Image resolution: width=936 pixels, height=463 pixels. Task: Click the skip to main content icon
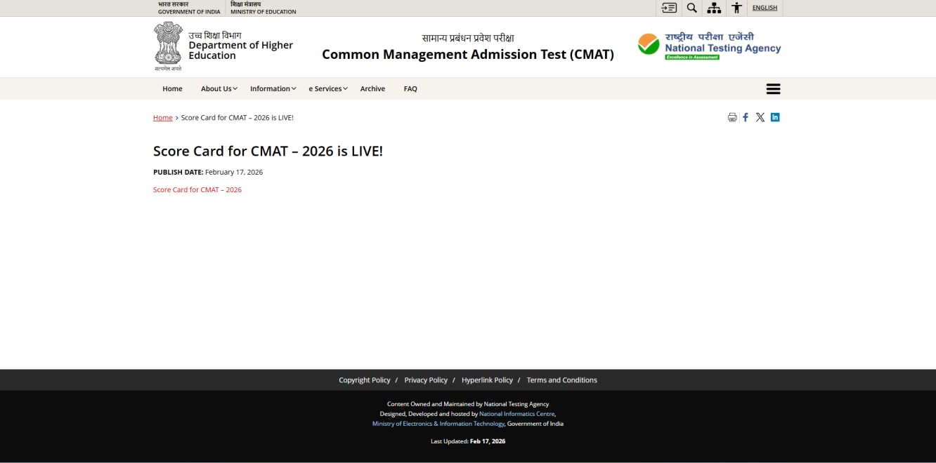[x=668, y=8]
